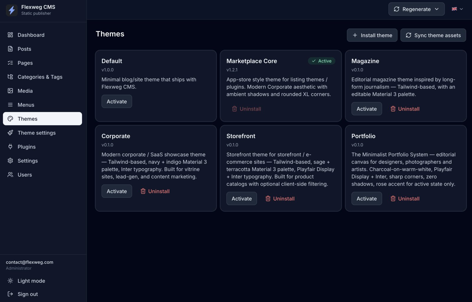Screen dimensions: 472x302
Task: Click the checkmark in the Active badge
Action: coord(314,61)
